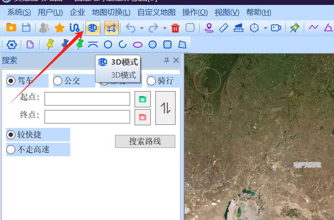Image resolution: width=334 pixels, height=220 pixels.
Task: Open the 帮助(H) menu
Action: 258,12
